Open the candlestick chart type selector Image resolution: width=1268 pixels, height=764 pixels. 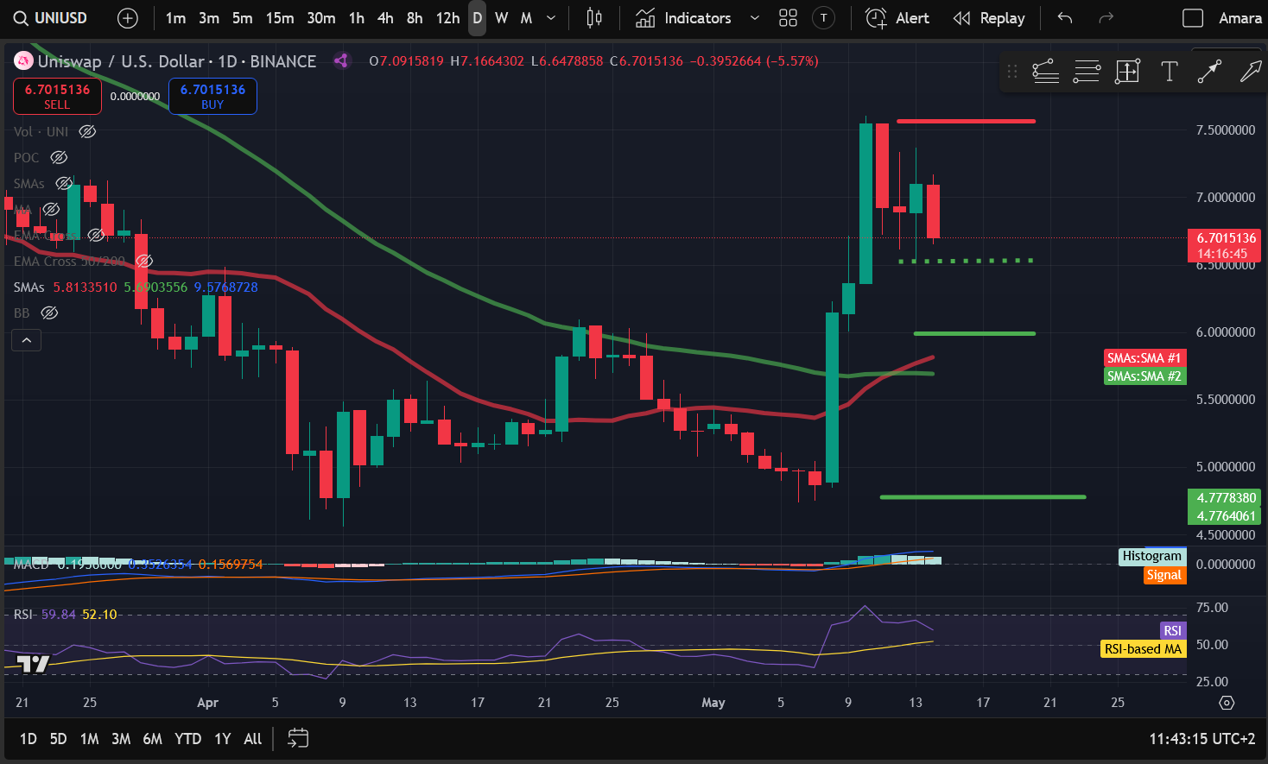[594, 18]
